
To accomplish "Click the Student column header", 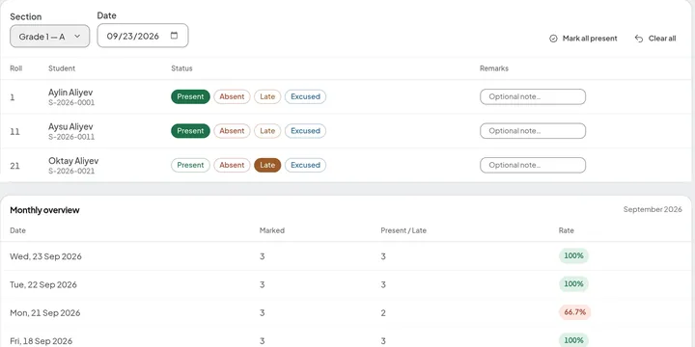I will click(x=62, y=68).
